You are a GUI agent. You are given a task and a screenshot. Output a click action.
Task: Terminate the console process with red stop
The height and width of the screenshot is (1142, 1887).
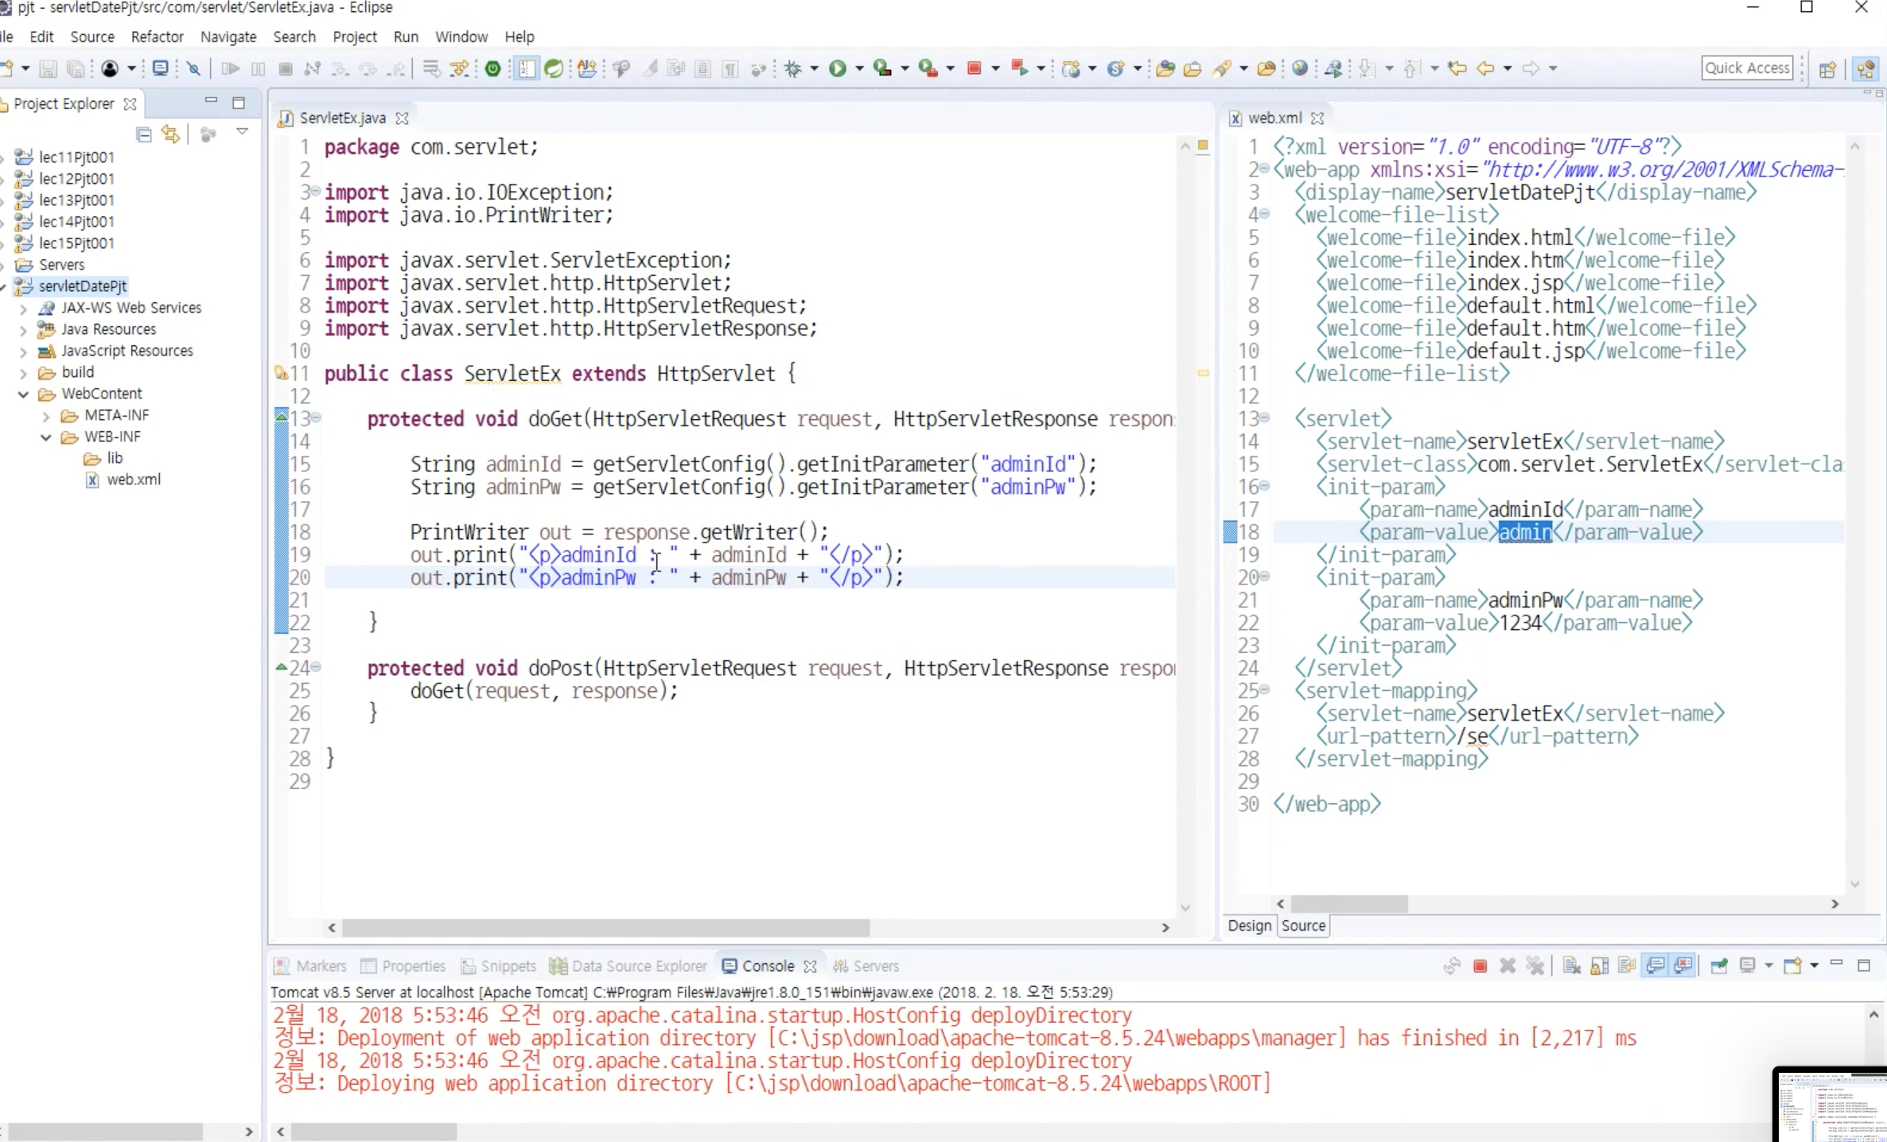pyautogui.click(x=1480, y=966)
